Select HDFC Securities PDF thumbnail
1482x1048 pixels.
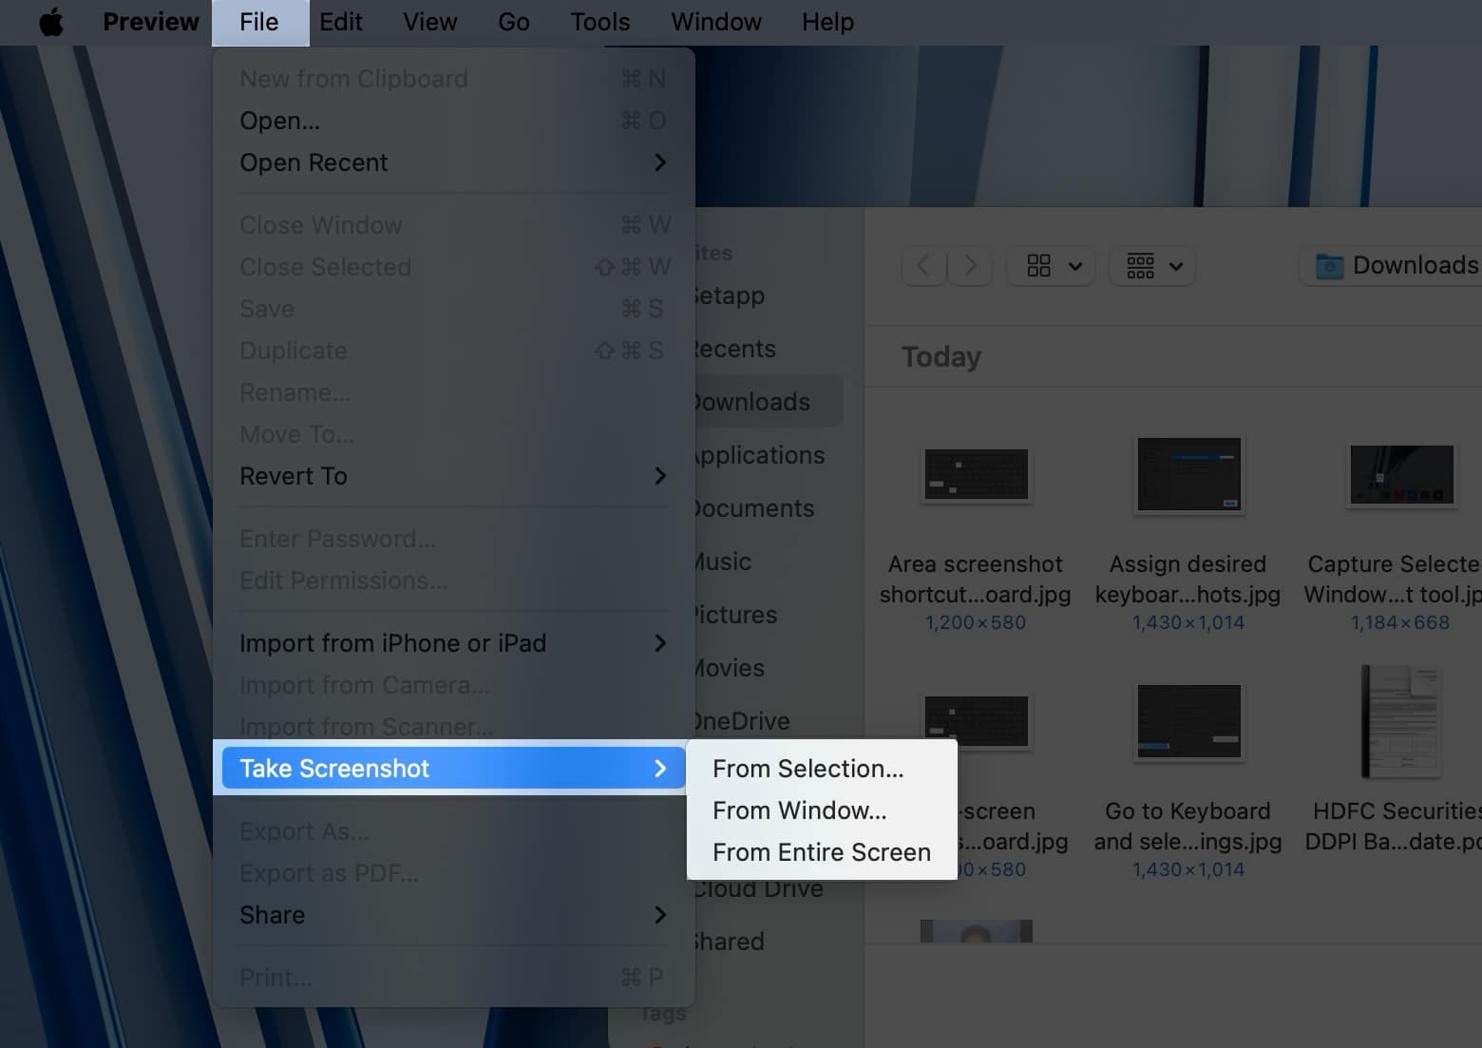point(1401,721)
